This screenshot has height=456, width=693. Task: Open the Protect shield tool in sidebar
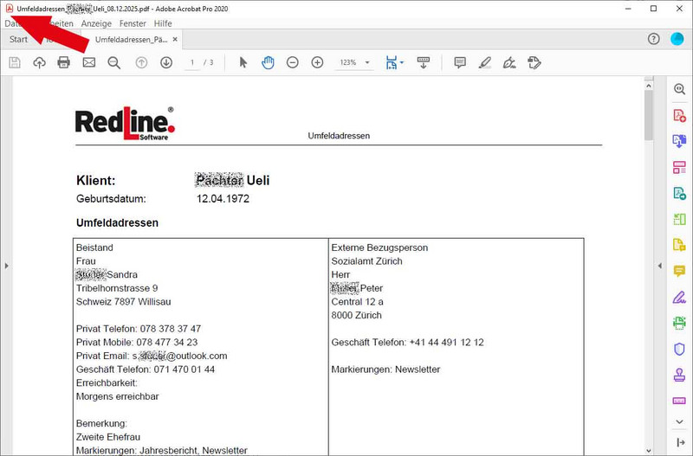coord(679,349)
